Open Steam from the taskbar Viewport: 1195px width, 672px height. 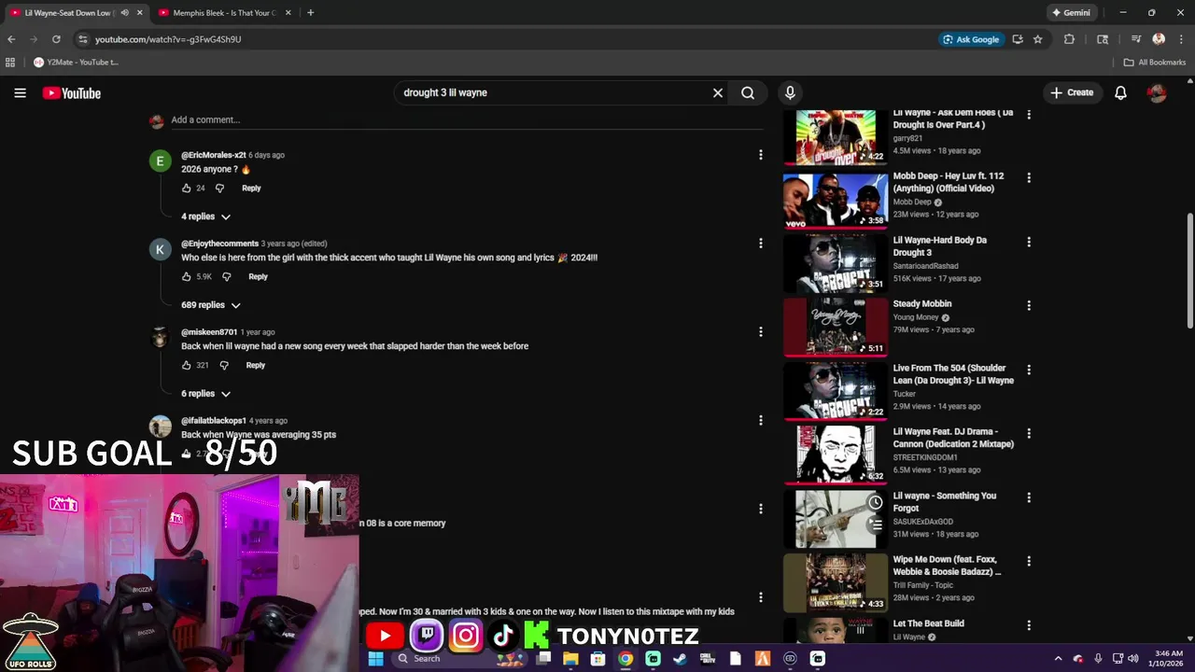point(680,658)
